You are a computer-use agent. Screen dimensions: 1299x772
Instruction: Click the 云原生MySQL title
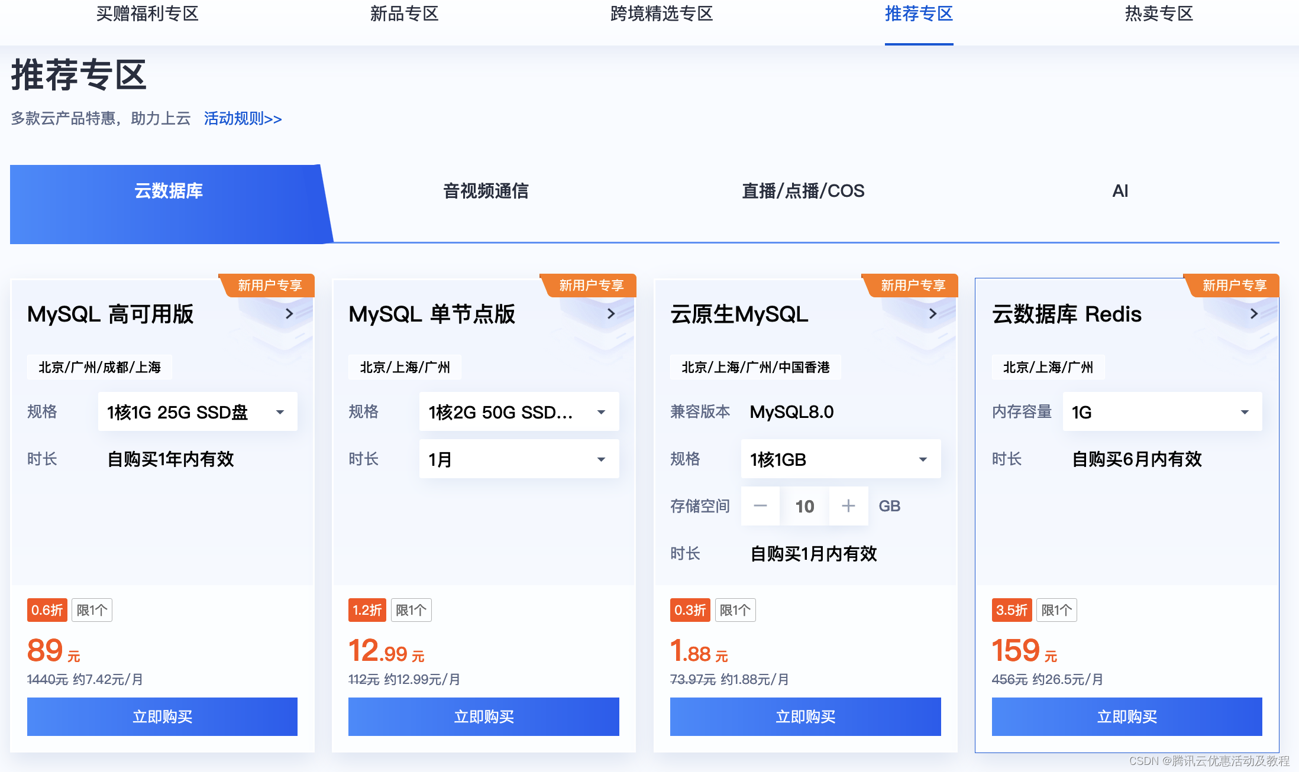pos(739,314)
